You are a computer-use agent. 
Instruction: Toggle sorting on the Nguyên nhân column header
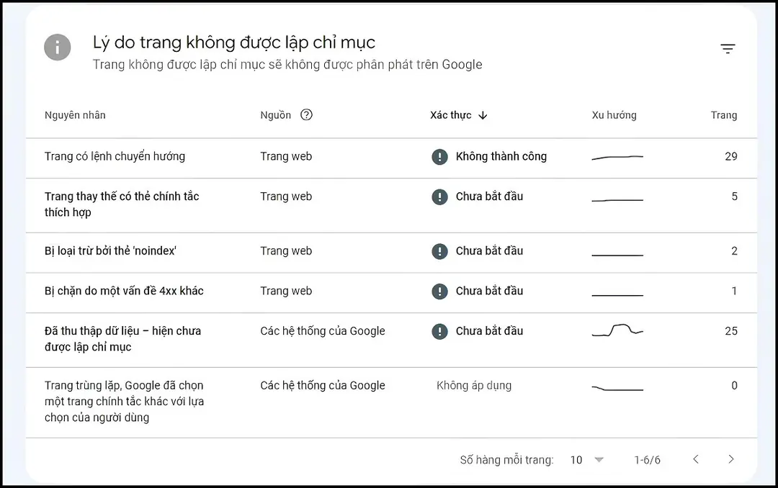(x=75, y=114)
